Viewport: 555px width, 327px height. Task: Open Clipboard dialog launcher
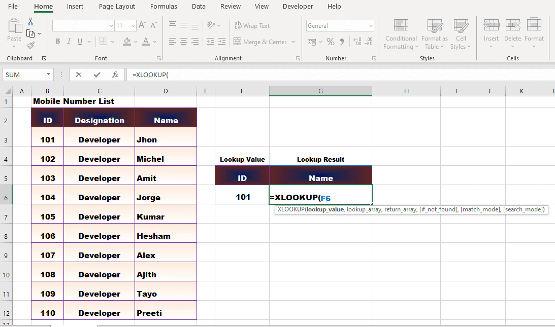point(44,58)
